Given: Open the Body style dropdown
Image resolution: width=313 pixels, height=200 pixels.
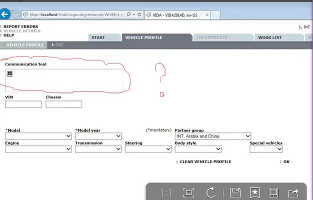Looking at the screenshot, I should (198, 149).
